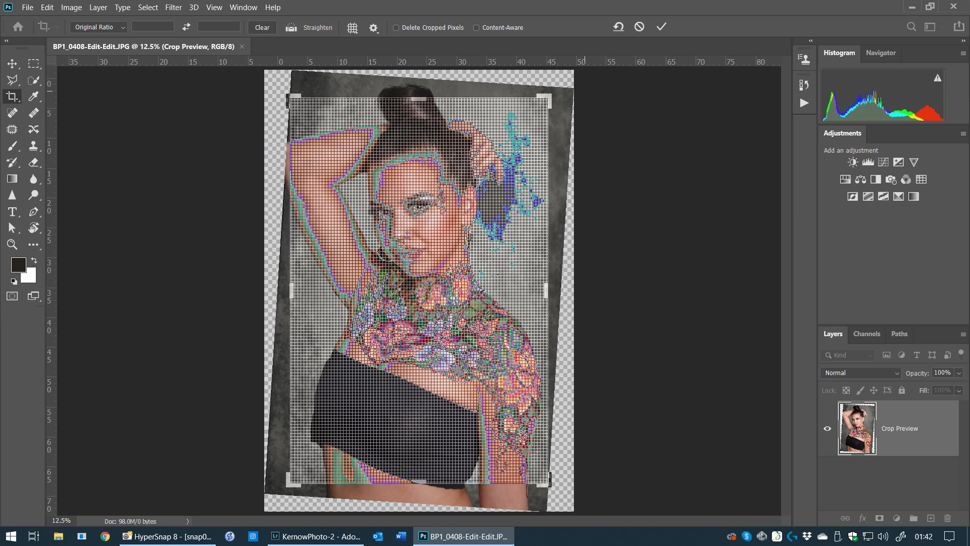Image resolution: width=970 pixels, height=546 pixels.
Task: Enable Delete Cropped Pixels checkbox
Action: point(396,28)
